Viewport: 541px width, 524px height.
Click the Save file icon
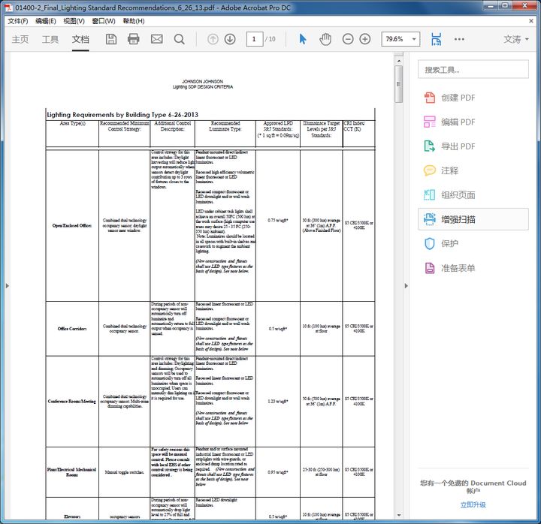point(110,39)
